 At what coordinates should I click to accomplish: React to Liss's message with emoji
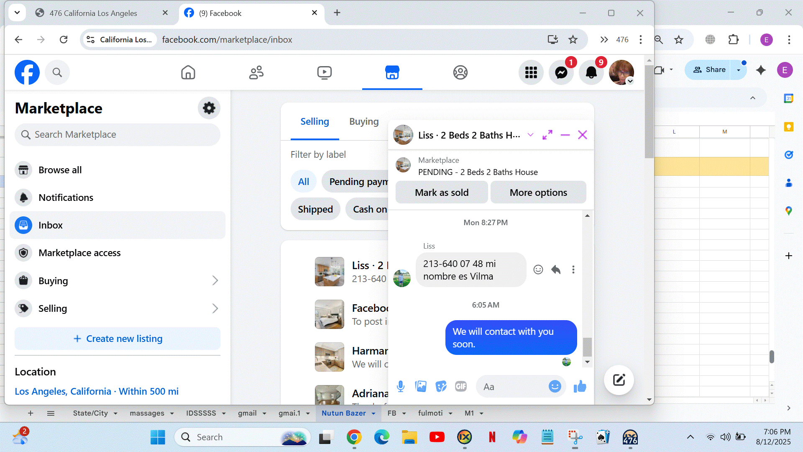tap(538, 270)
